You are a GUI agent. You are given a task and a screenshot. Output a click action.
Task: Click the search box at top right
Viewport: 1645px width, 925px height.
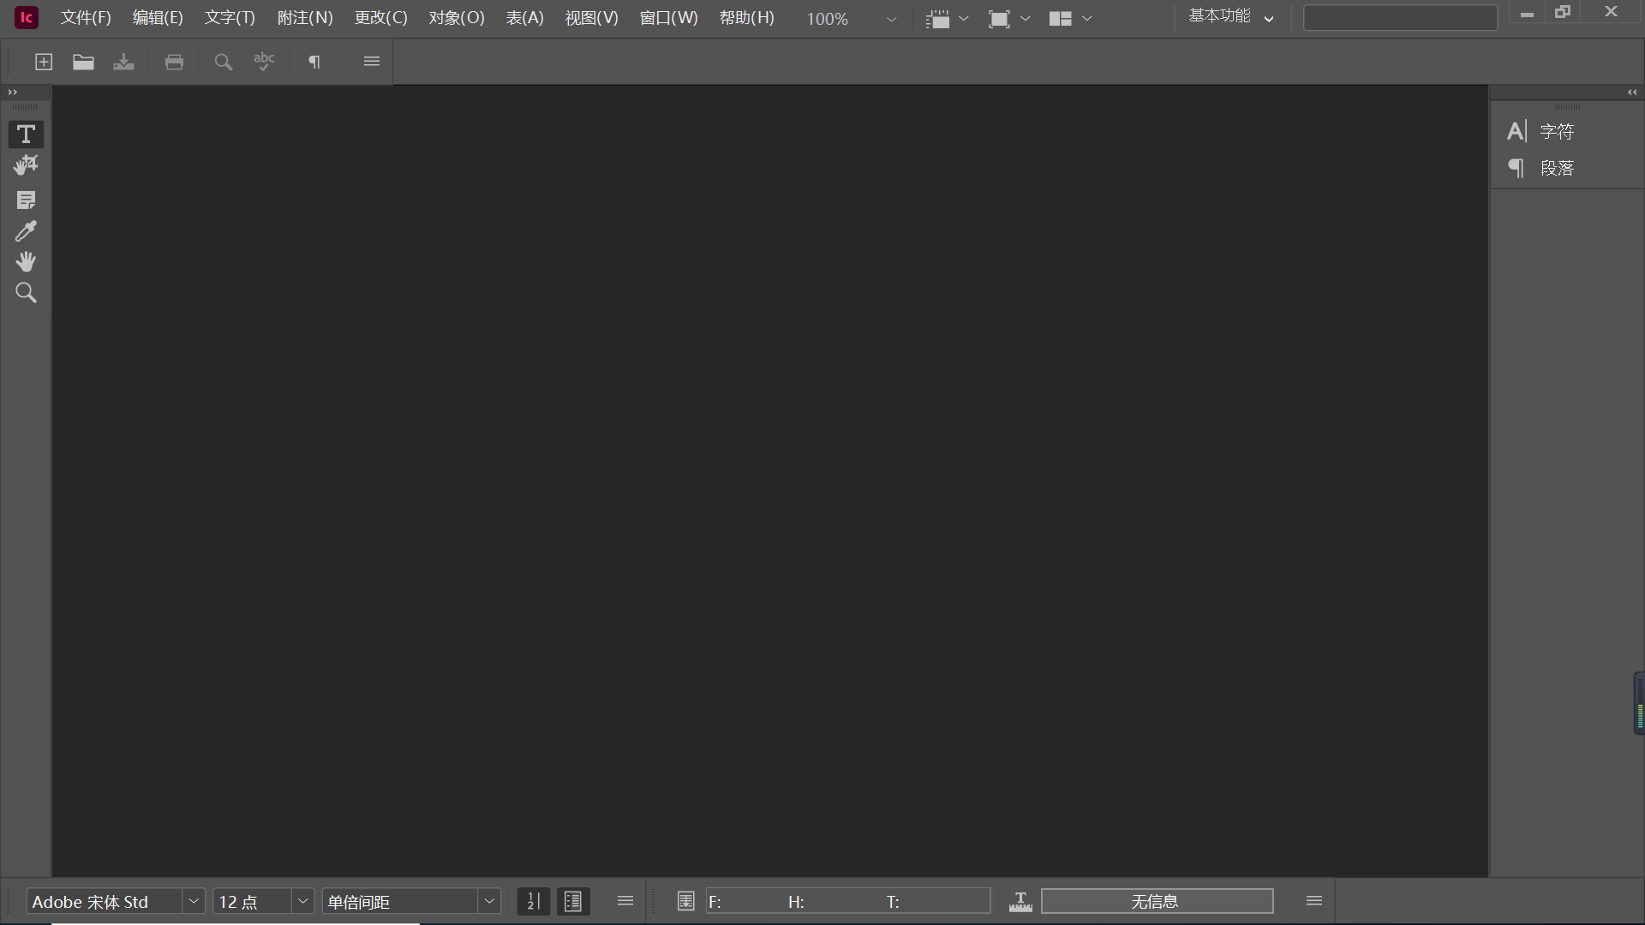coord(1400,18)
